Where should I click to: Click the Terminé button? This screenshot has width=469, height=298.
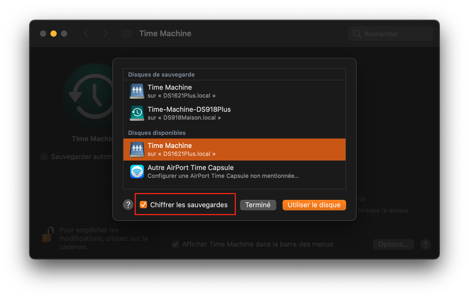(x=258, y=205)
